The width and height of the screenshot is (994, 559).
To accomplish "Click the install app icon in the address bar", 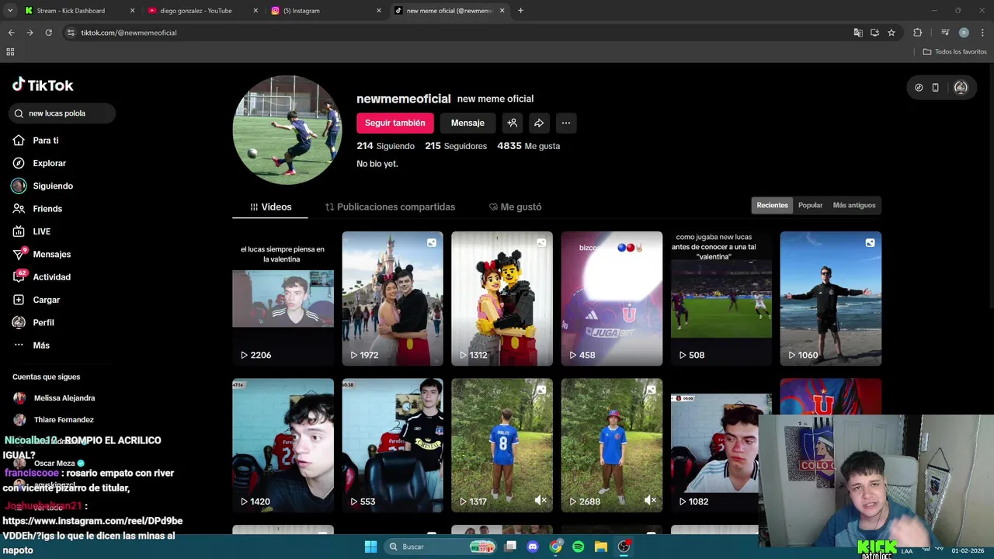I will click(x=875, y=33).
